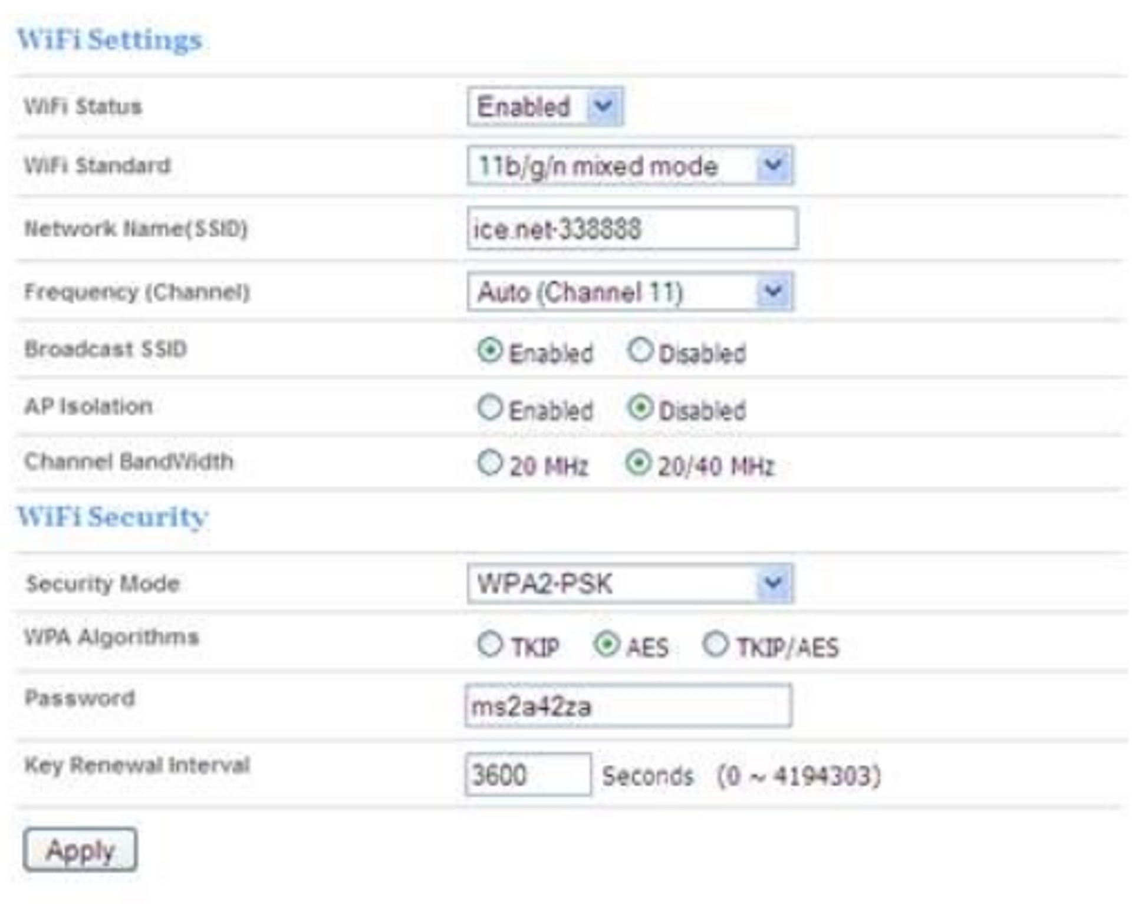
Task: Select Enabled for AP Isolation
Action: 489,408
